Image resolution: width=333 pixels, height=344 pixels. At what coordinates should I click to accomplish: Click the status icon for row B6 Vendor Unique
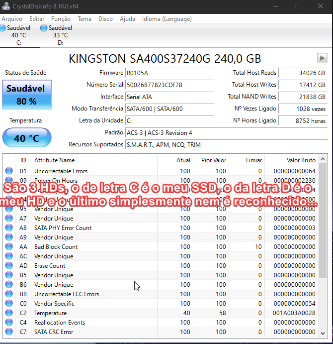[x=9, y=284]
